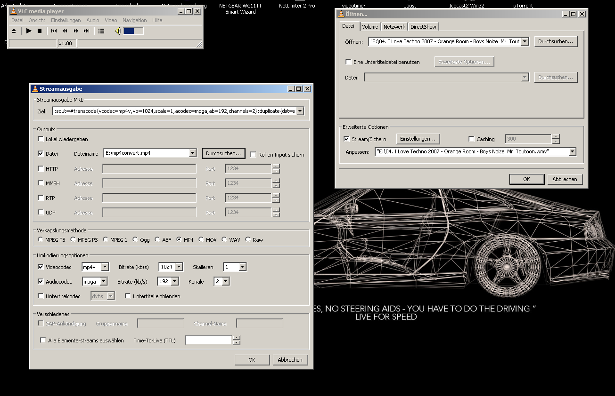Switch to the Netzwerk tab
The width and height of the screenshot is (615, 396).
coord(394,27)
